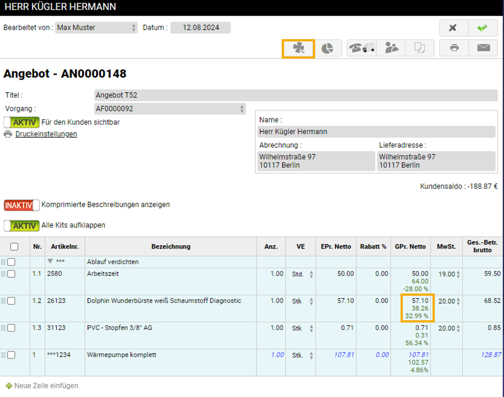Image resolution: width=504 pixels, height=397 pixels.
Task: Toggle 'Für den Kunden sichtbar' switch
Action: (21, 122)
